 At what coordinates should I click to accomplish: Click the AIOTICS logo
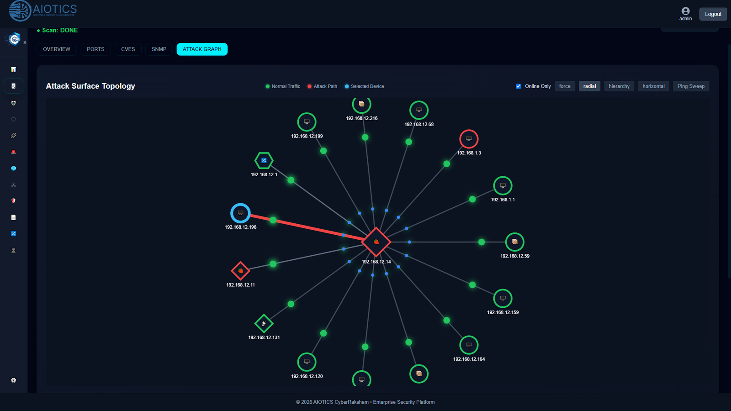click(x=43, y=11)
